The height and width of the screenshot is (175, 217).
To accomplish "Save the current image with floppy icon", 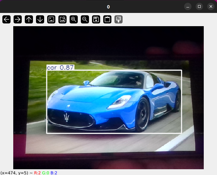I will (x=96, y=19).
